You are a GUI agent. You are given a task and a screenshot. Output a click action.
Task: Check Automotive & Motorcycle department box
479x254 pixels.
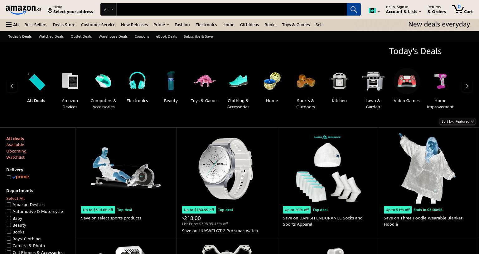coord(9,211)
